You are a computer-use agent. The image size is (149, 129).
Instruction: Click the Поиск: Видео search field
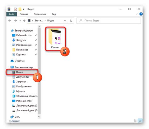(x=109, y=21)
